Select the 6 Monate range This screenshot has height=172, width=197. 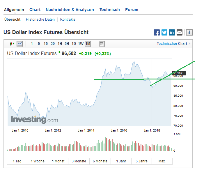pos(100,161)
